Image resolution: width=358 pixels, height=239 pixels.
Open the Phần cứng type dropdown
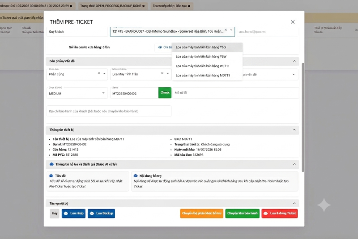click(x=104, y=73)
